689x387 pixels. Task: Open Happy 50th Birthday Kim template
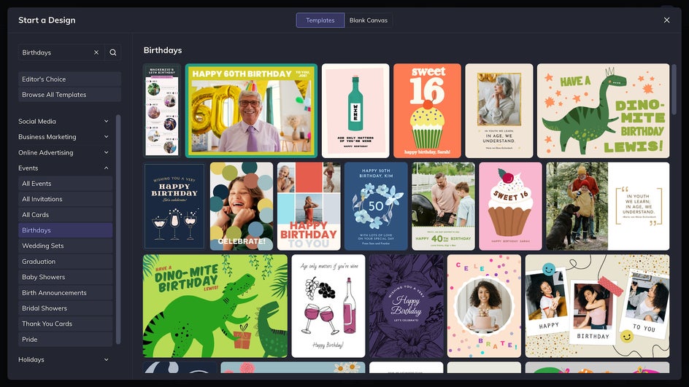(376, 206)
